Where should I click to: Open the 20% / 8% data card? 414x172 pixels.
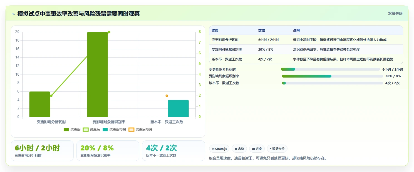pyautogui.click(x=108, y=151)
